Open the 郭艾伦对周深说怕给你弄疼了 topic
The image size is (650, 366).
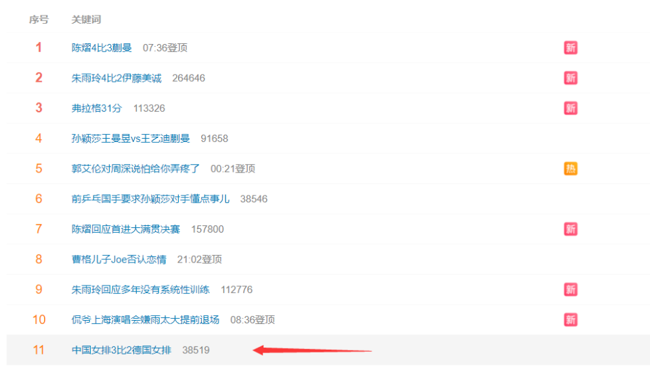(x=135, y=168)
